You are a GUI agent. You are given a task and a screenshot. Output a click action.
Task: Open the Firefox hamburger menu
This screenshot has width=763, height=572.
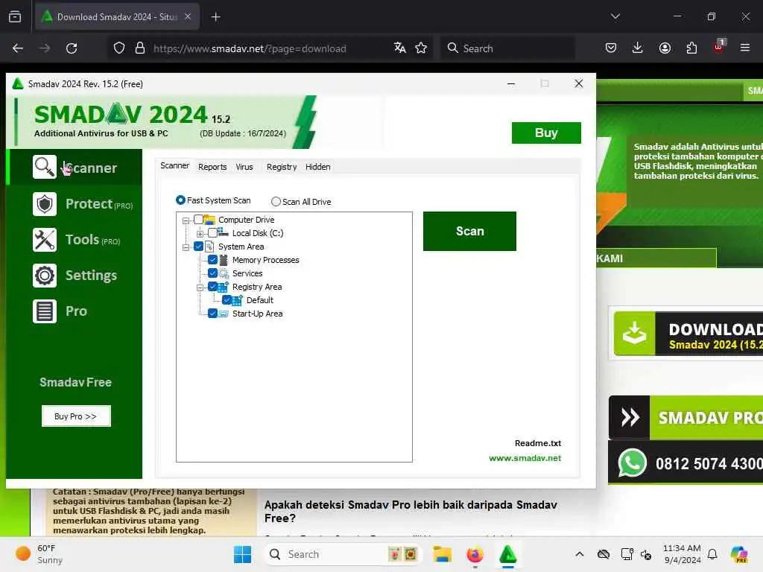[744, 48]
